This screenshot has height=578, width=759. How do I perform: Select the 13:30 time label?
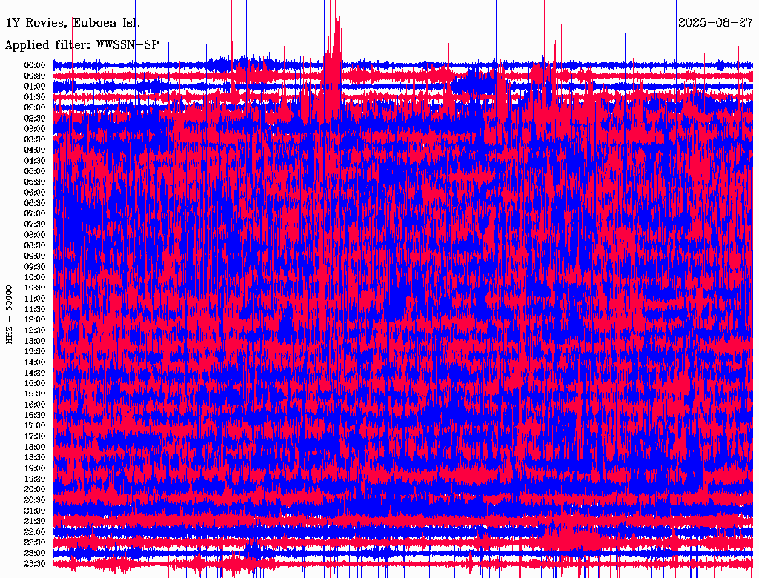point(35,351)
